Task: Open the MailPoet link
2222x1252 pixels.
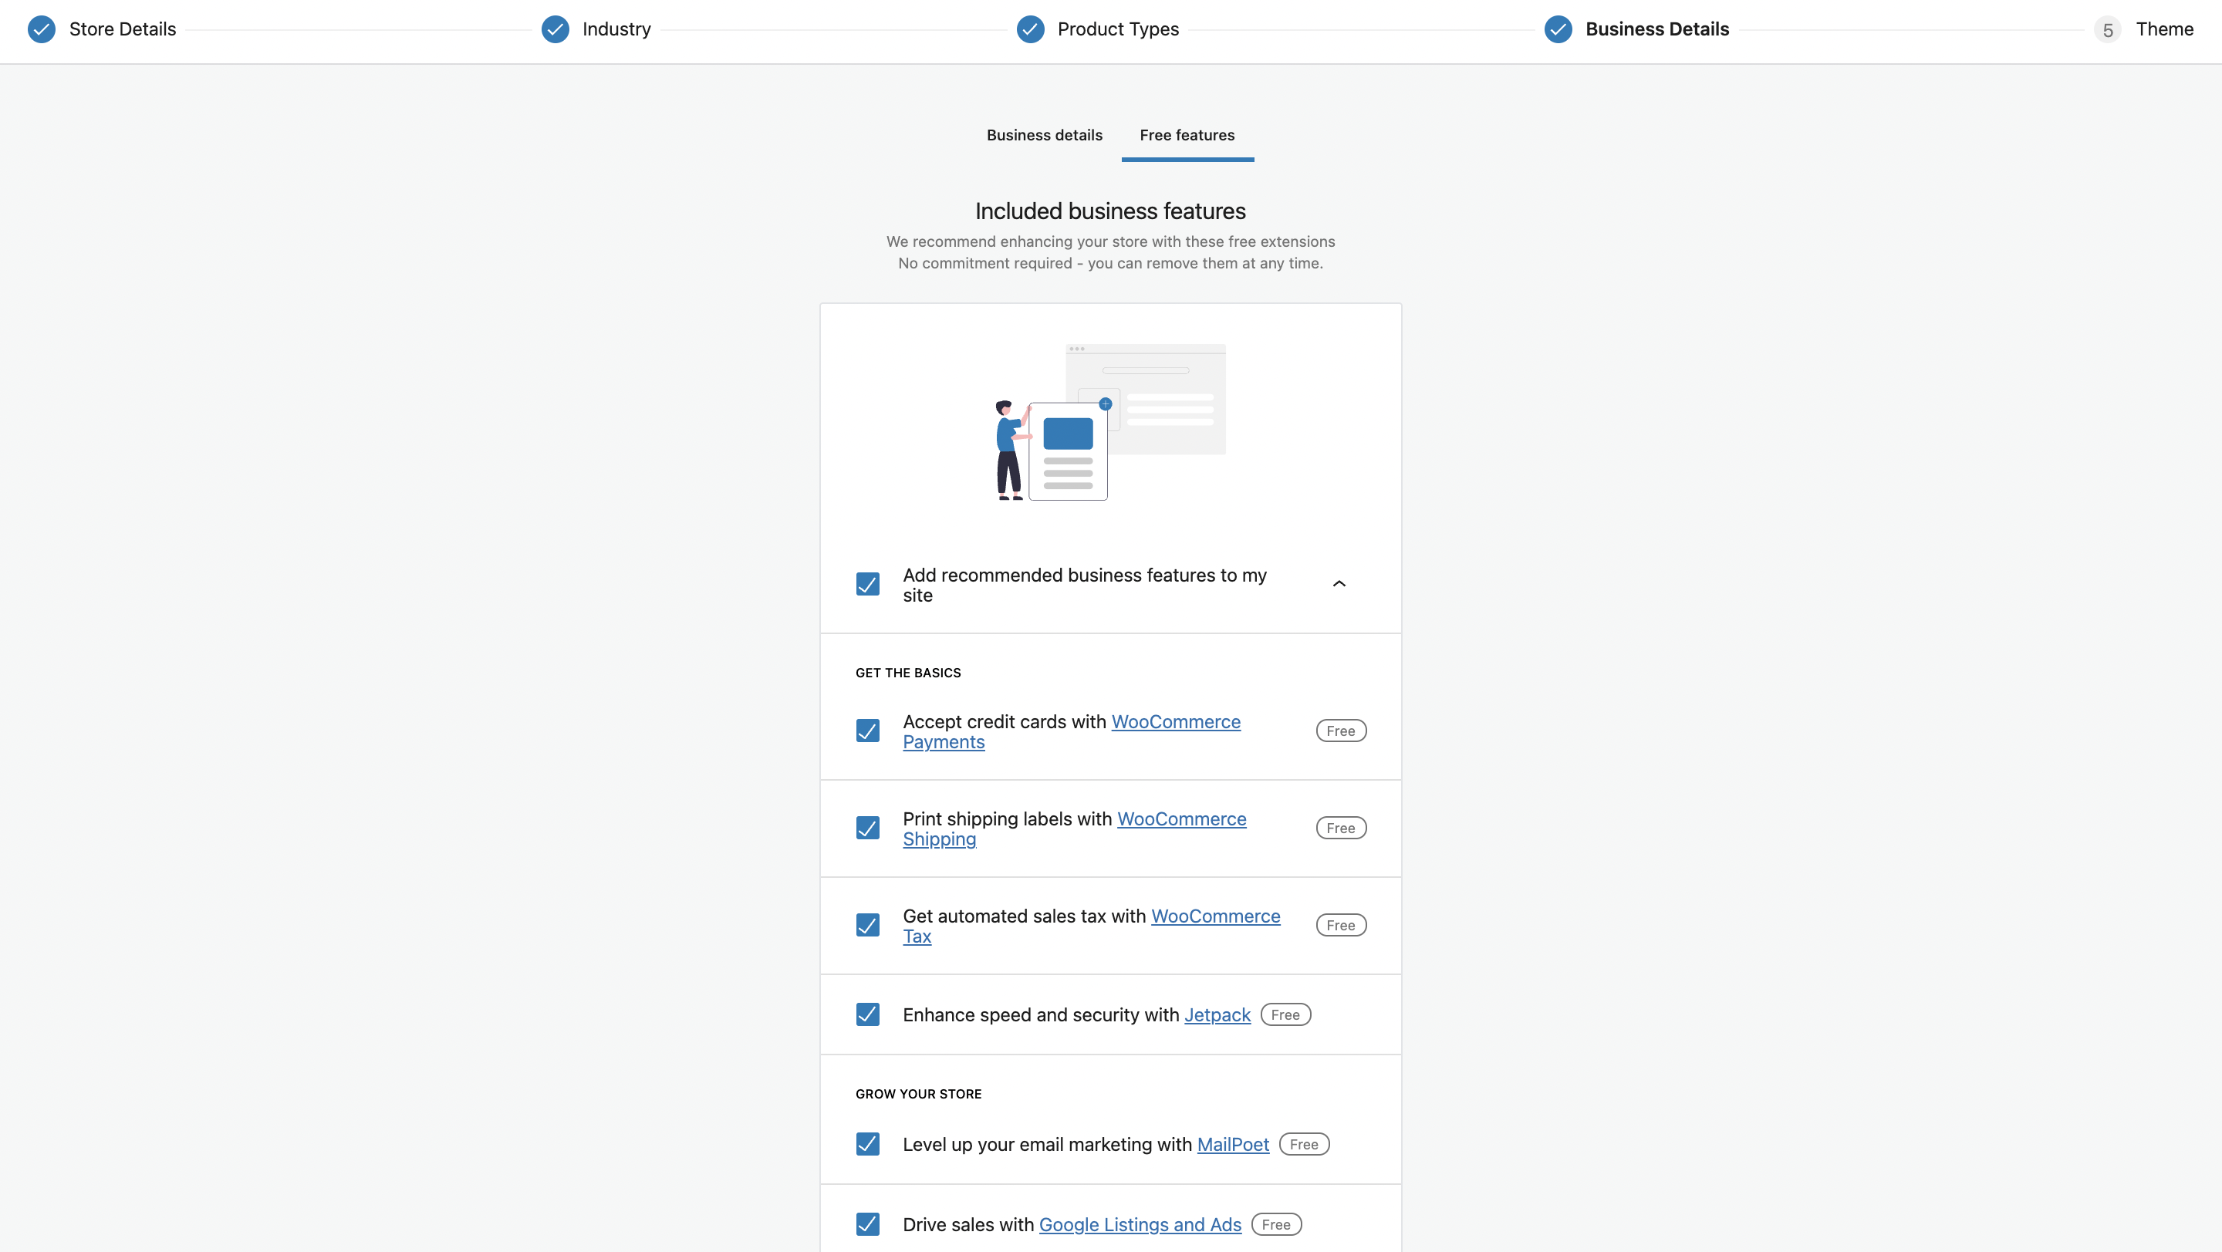Action: click(1233, 1144)
